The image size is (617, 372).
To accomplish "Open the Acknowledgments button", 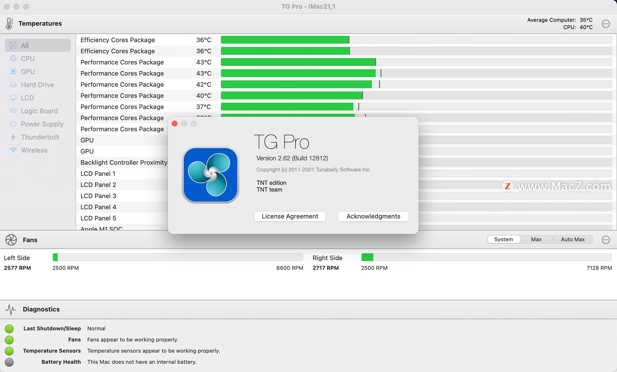I will point(373,216).
